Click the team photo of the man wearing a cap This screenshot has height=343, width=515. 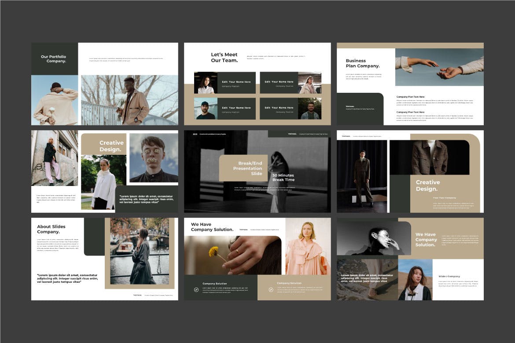[x=206, y=109]
